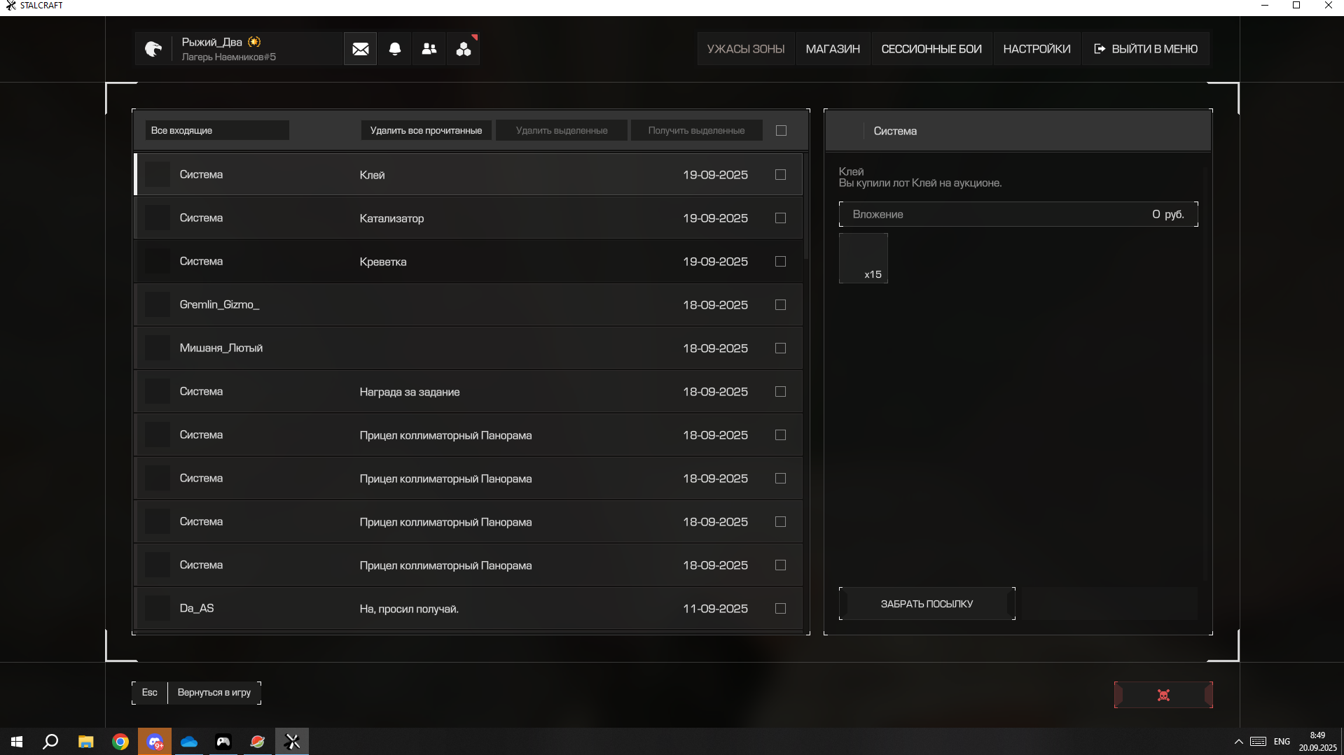Viewport: 1344px width, 755px height.
Task: Open the friends list icon
Action: tap(429, 49)
